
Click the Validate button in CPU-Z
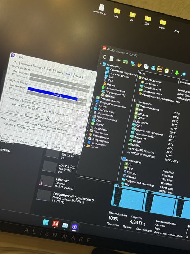click(56, 147)
